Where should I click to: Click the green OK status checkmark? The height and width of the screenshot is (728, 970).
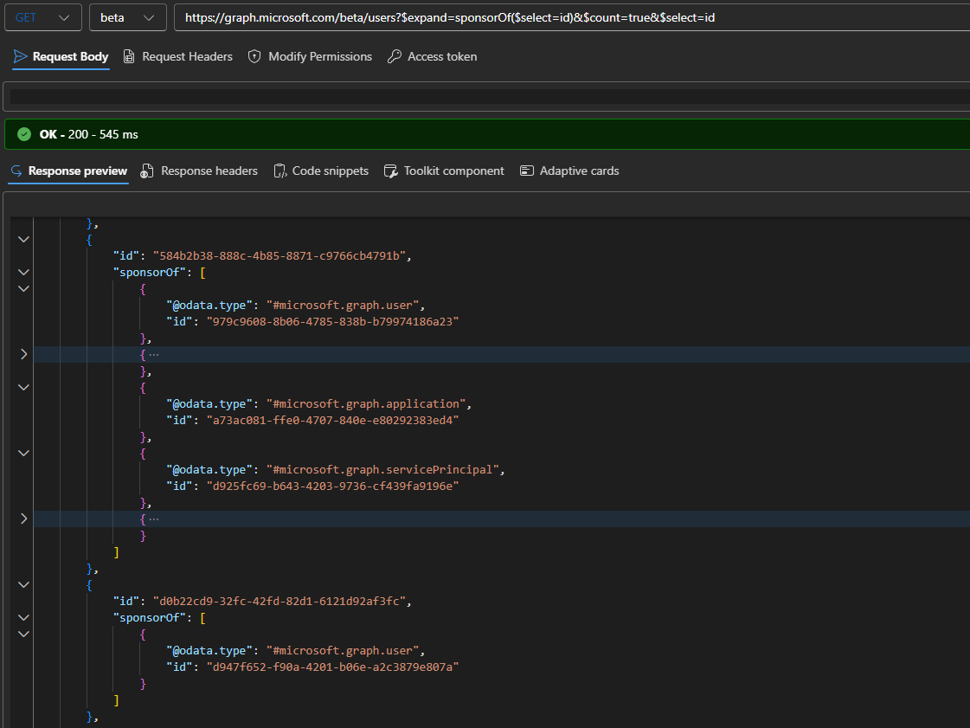[24, 134]
